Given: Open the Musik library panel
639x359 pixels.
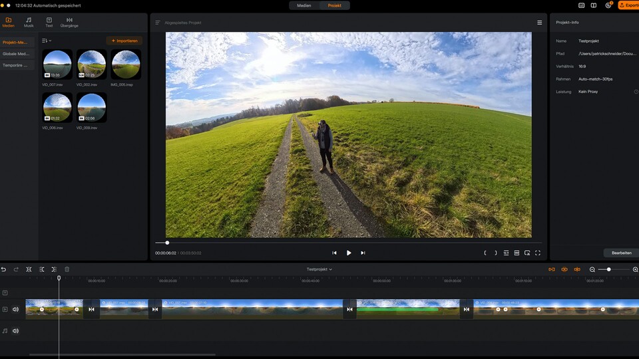Looking at the screenshot, I should pyautogui.click(x=29, y=23).
